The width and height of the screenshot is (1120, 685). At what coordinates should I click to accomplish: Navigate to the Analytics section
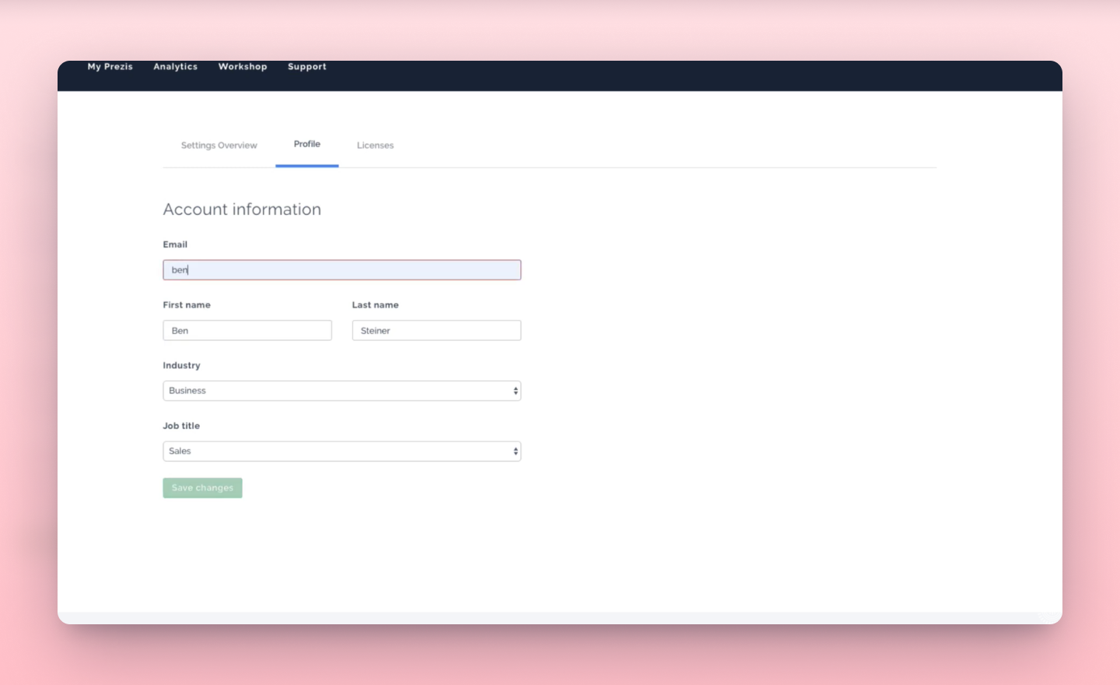coord(175,67)
